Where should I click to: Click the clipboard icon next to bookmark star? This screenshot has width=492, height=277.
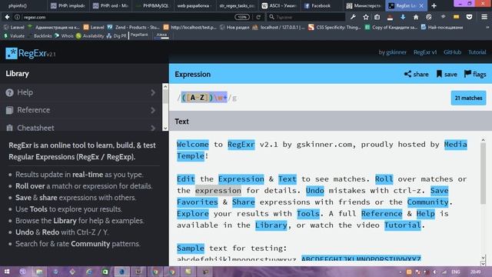pos(377,17)
